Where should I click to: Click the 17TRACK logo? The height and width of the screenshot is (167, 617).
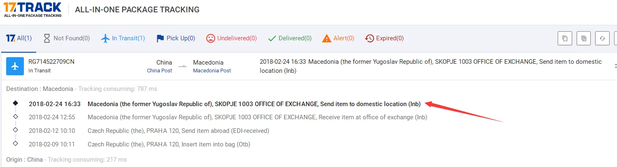coord(33,9)
